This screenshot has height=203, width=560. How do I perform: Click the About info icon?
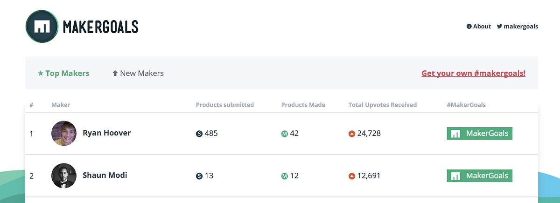(x=469, y=27)
